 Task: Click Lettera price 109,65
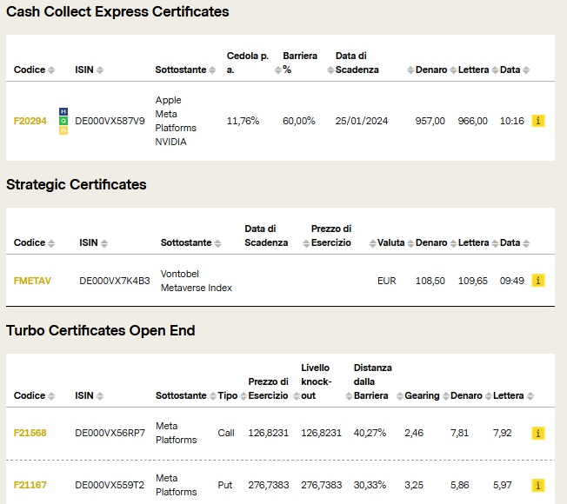[472, 281]
